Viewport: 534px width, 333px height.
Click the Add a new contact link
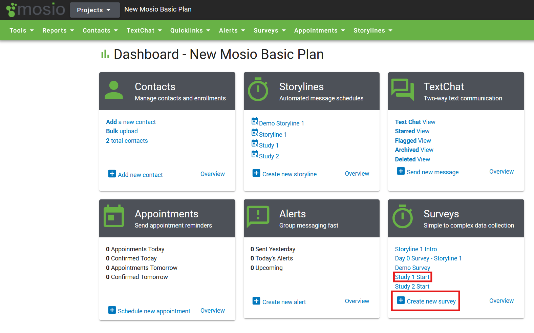131,122
